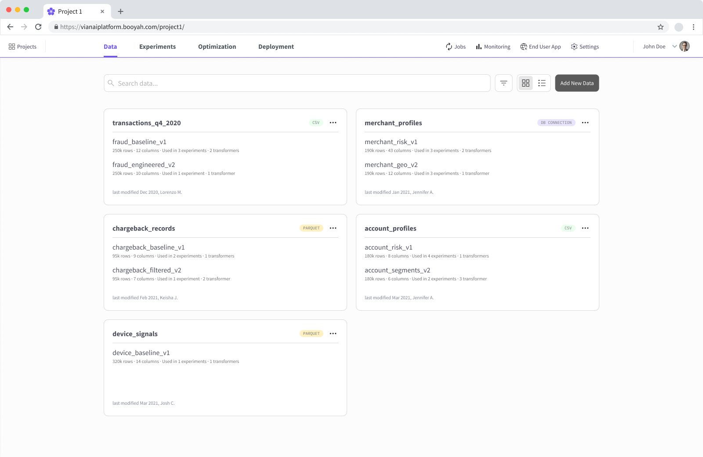This screenshot has height=457, width=703.
Task: Switch to the Experiments tab
Action: coord(157,47)
